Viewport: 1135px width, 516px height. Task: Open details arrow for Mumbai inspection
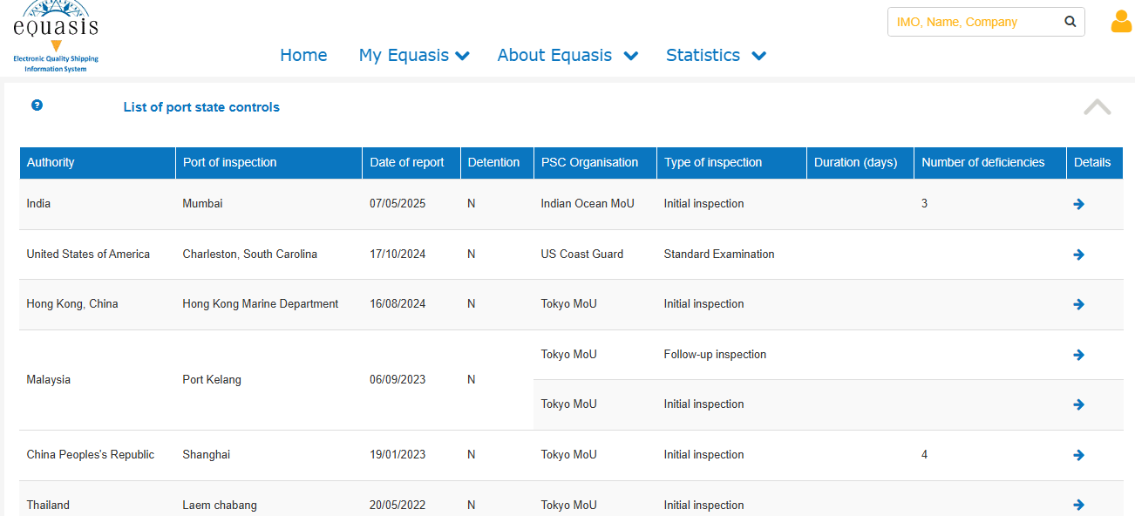tap(1078, 204)
